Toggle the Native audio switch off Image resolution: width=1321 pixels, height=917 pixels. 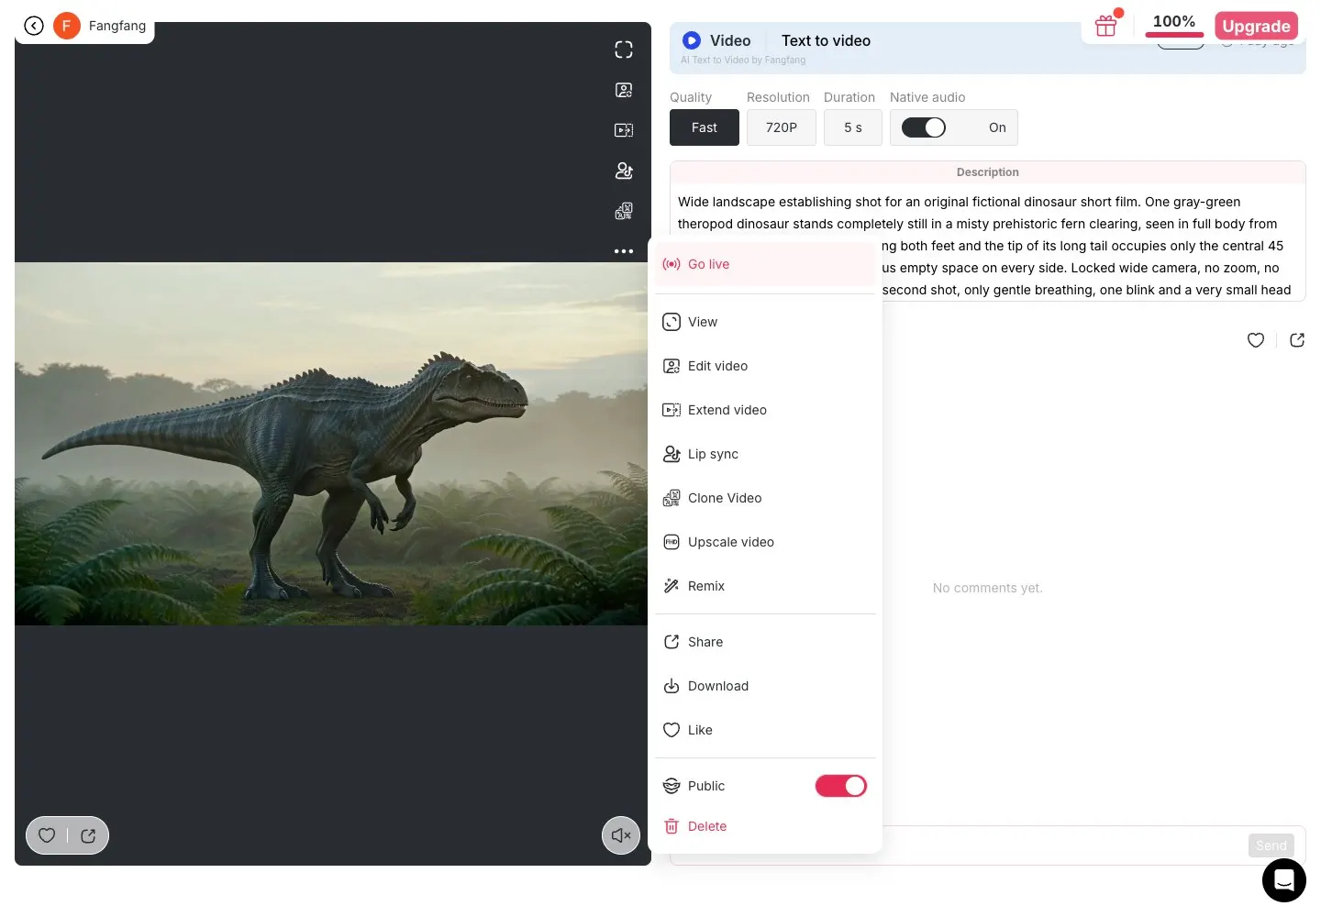pos(924,127)
